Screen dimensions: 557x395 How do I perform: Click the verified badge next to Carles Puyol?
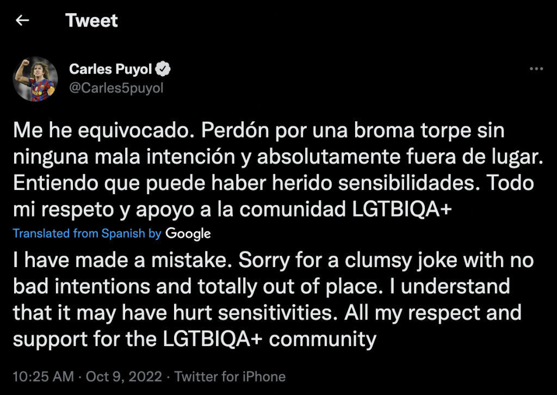tap(164, 69)
